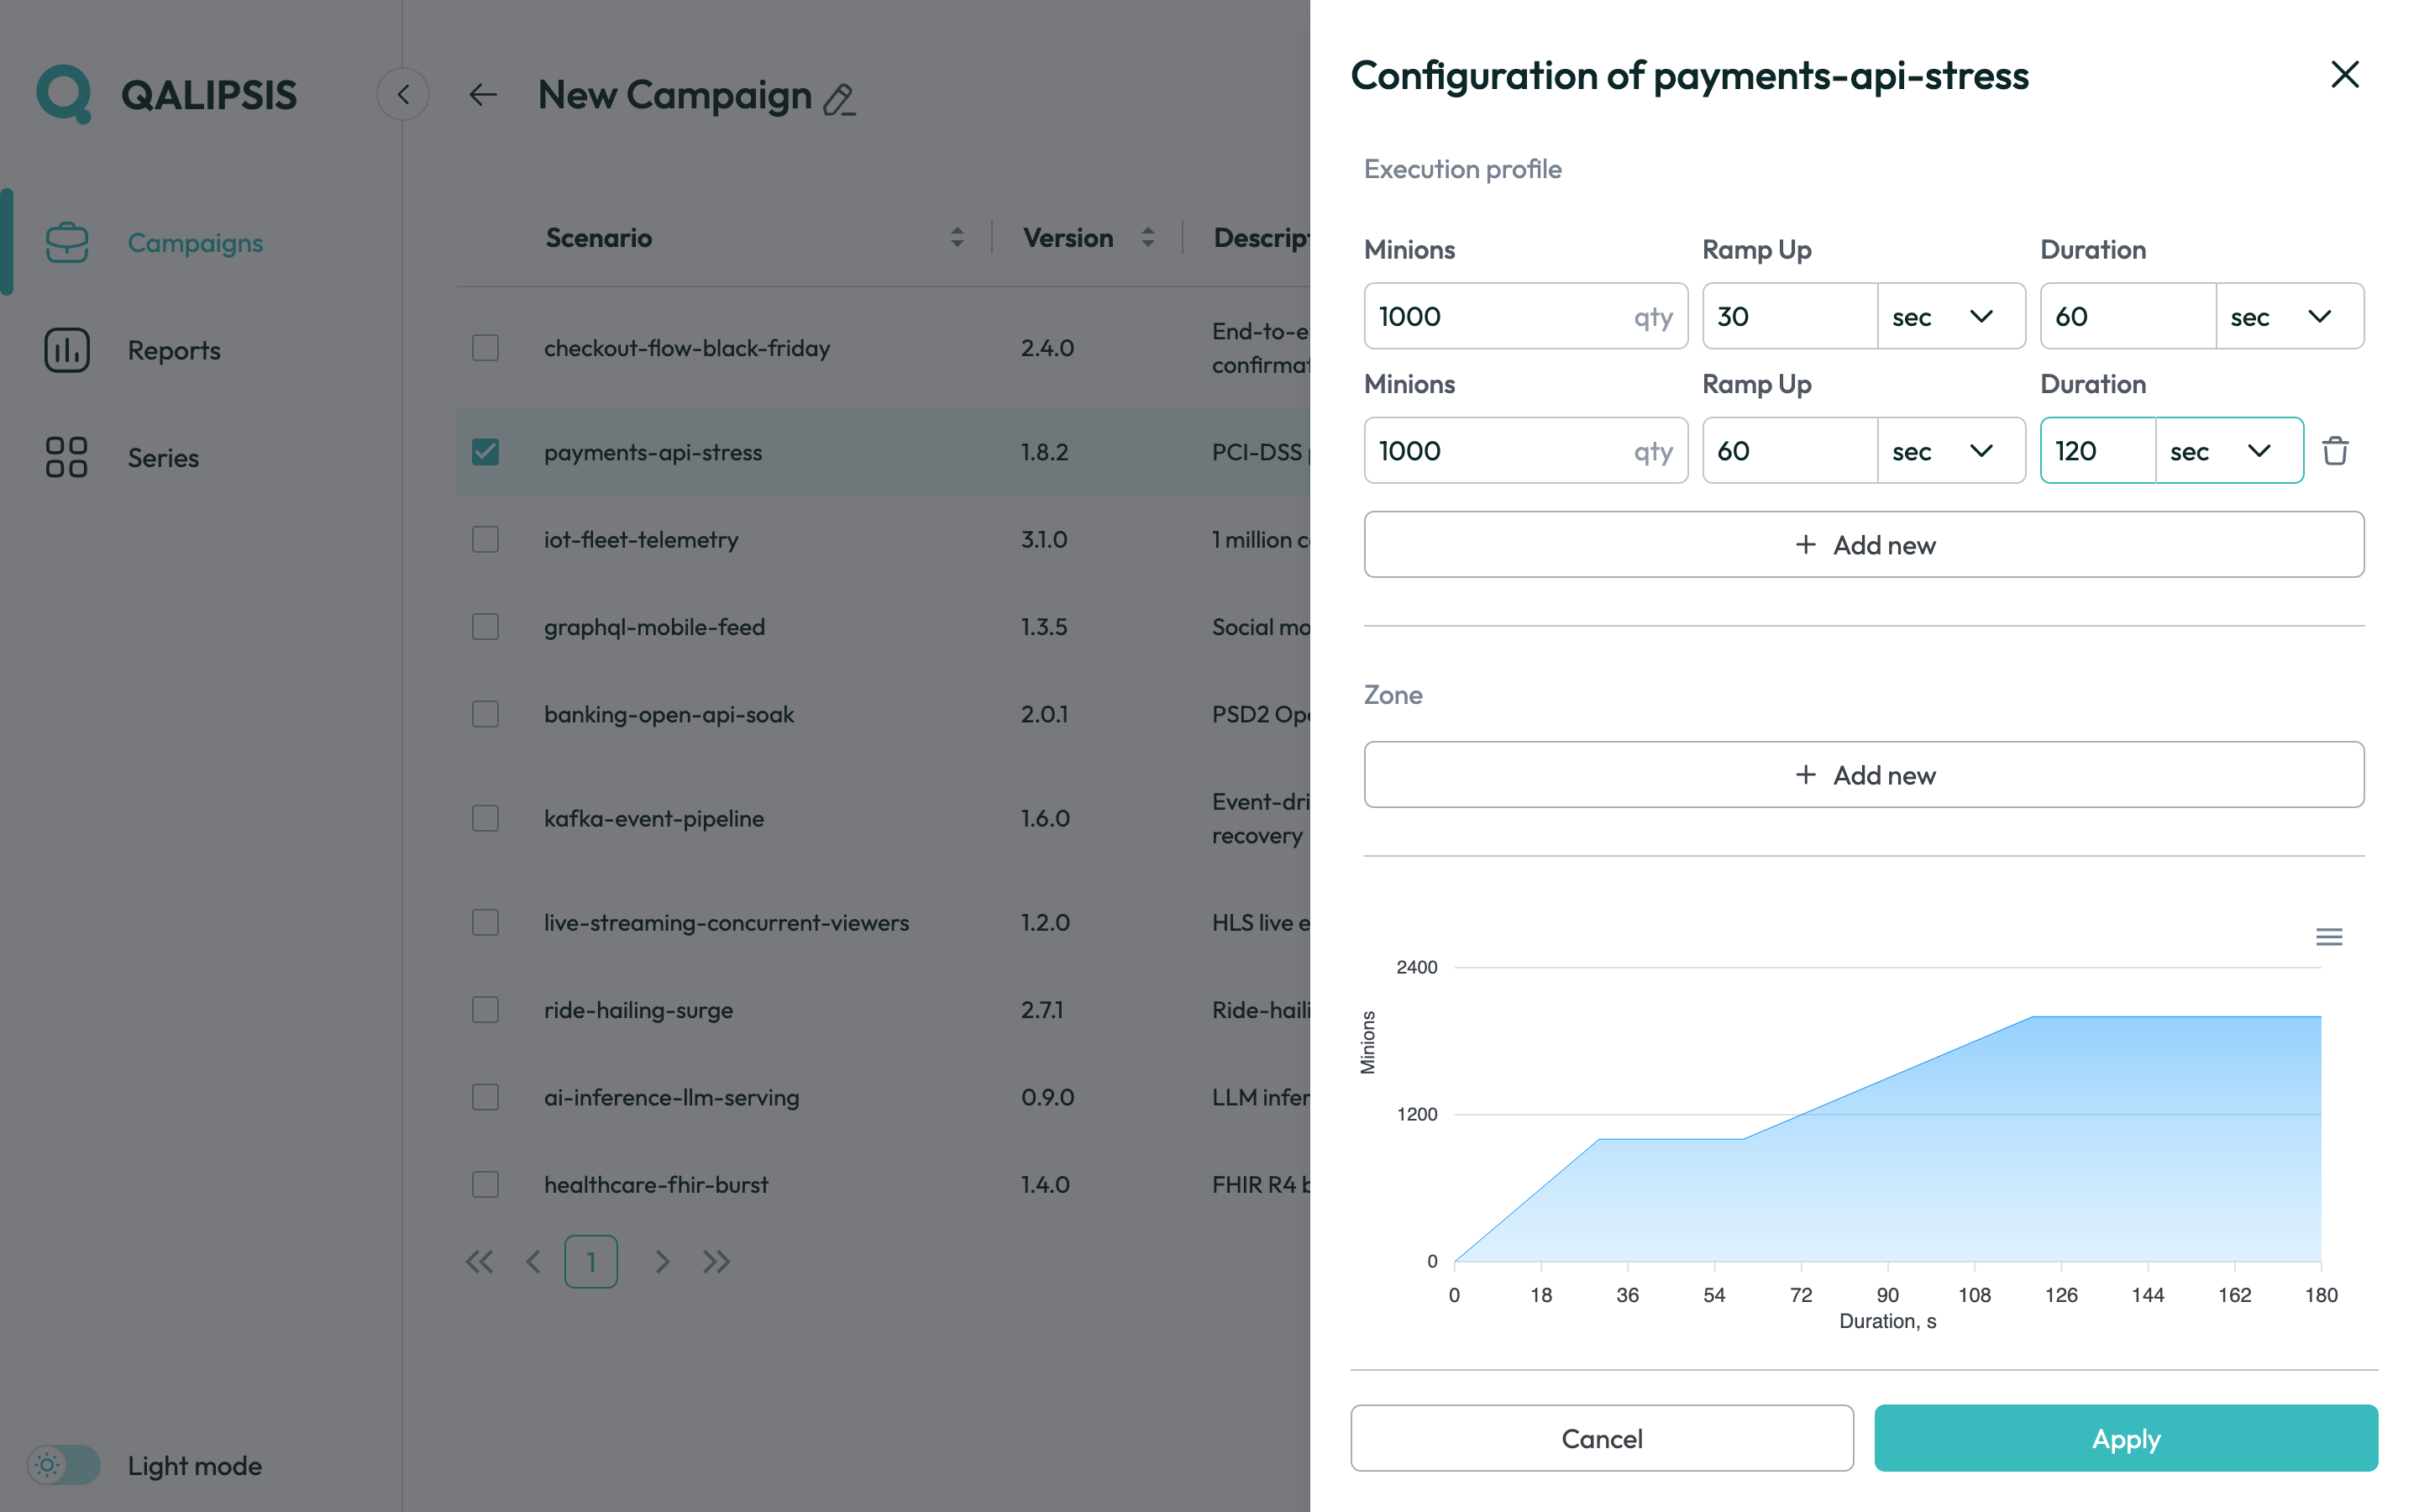Close the configuration panel with X
The width and height of the screenshot is (2419, 1512).
tap(2345, 74)
